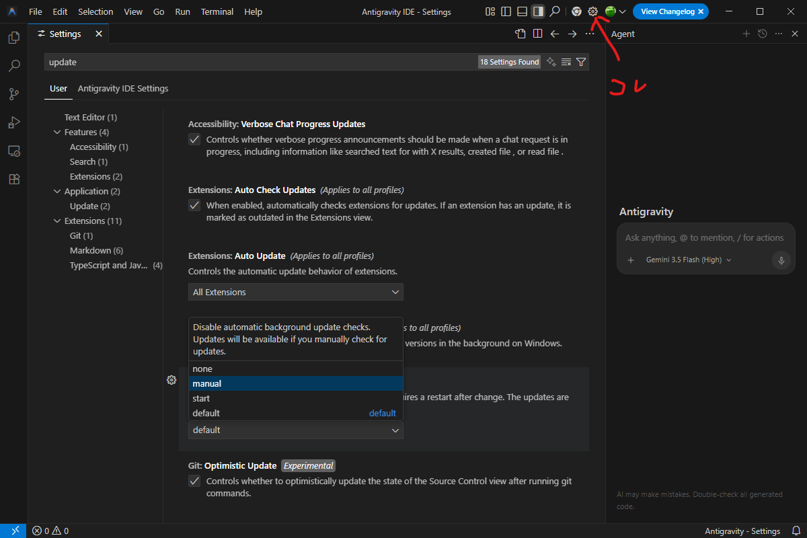This screenshot has height=538, width=807.
Task: Open editor More Actions ellipsis
Action: coord(590,34)
